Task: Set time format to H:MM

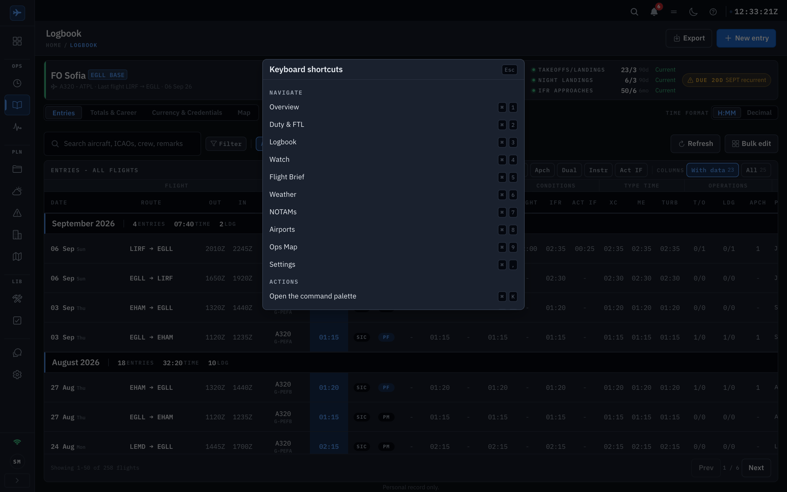Action: click(x=727, y=113)
